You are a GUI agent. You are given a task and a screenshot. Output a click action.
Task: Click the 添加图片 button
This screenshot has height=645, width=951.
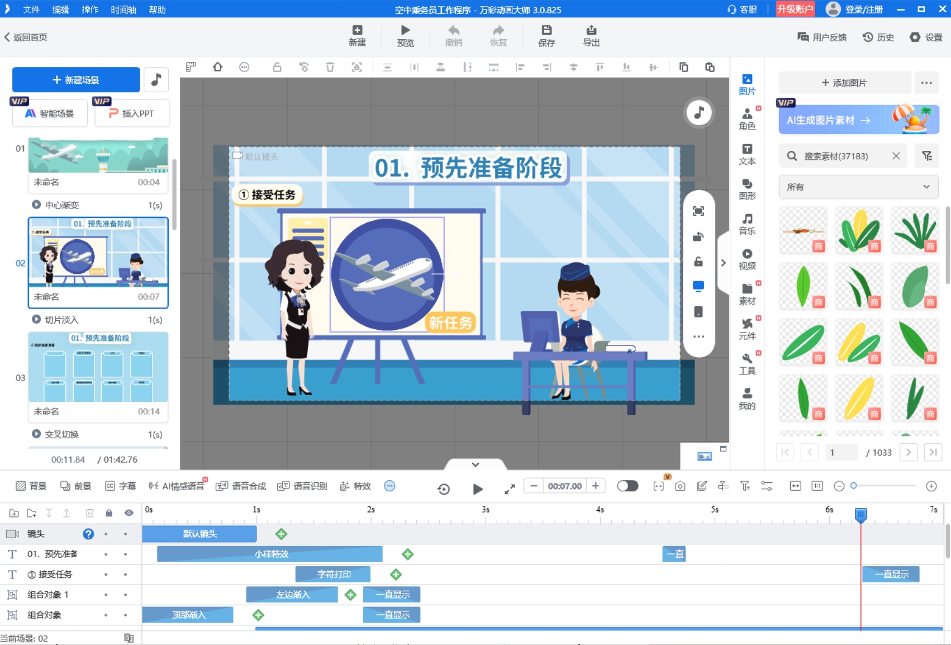click(844, 83)
